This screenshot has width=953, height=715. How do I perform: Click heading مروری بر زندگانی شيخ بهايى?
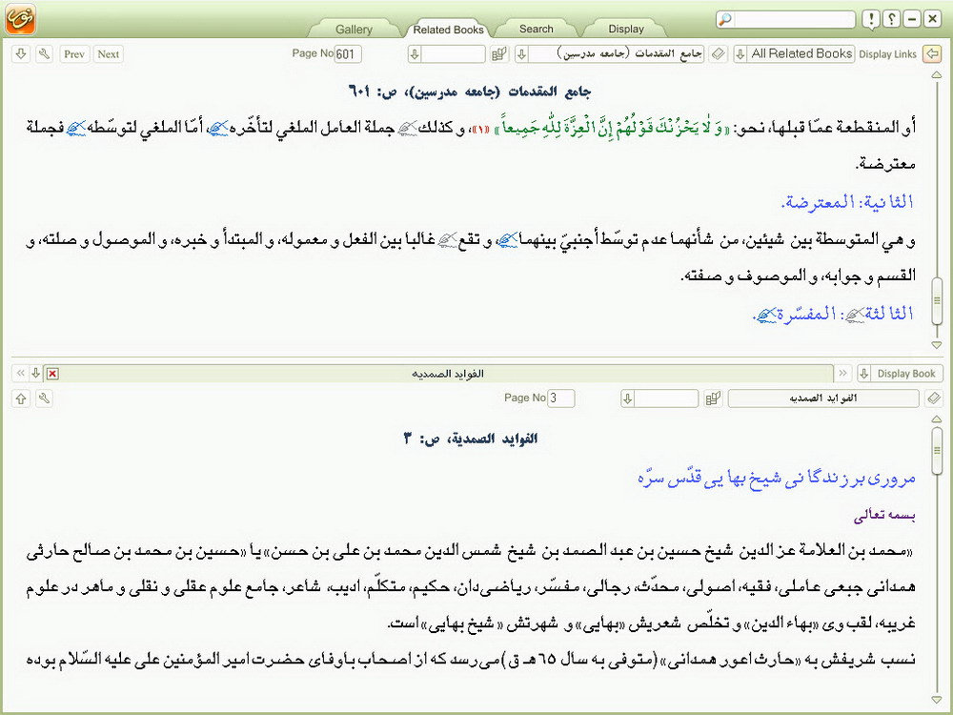[776, 479]
